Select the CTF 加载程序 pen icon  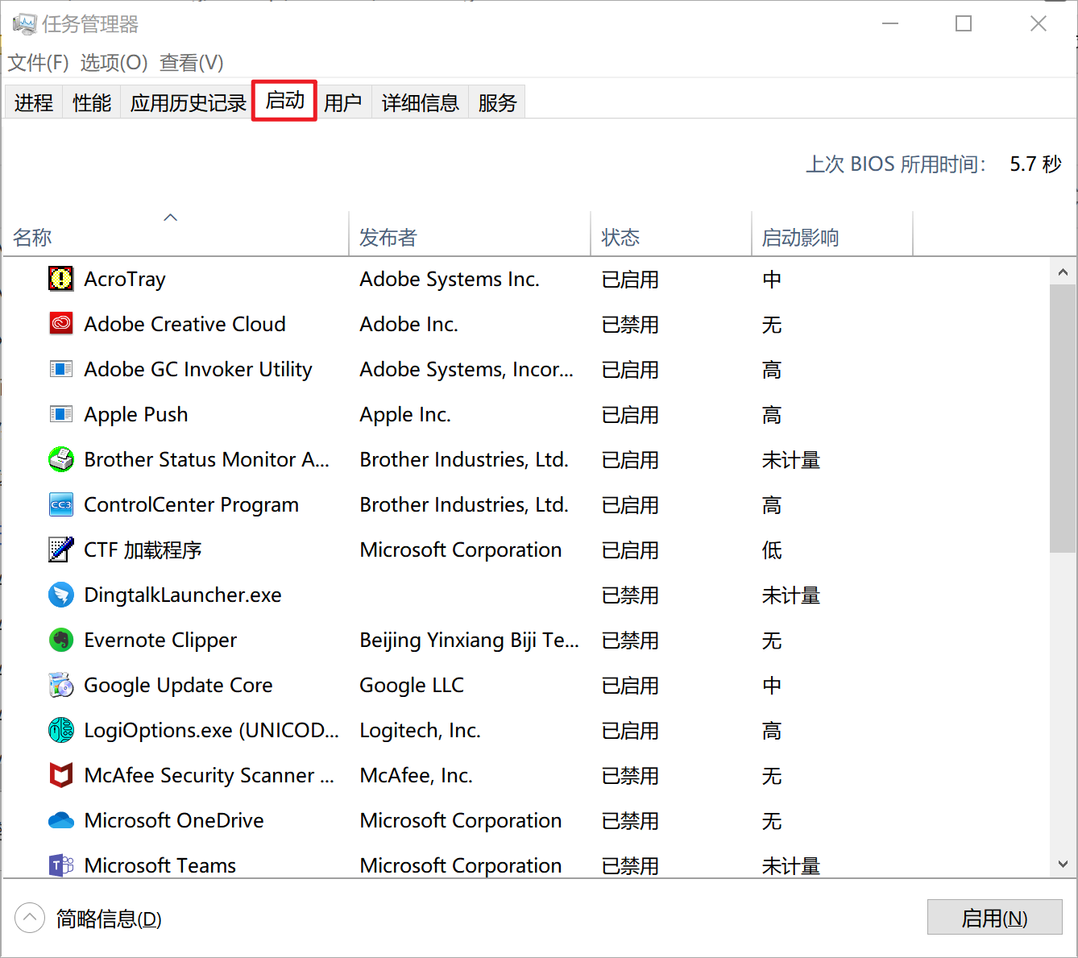pyautogui.click(x=61, y=550)
